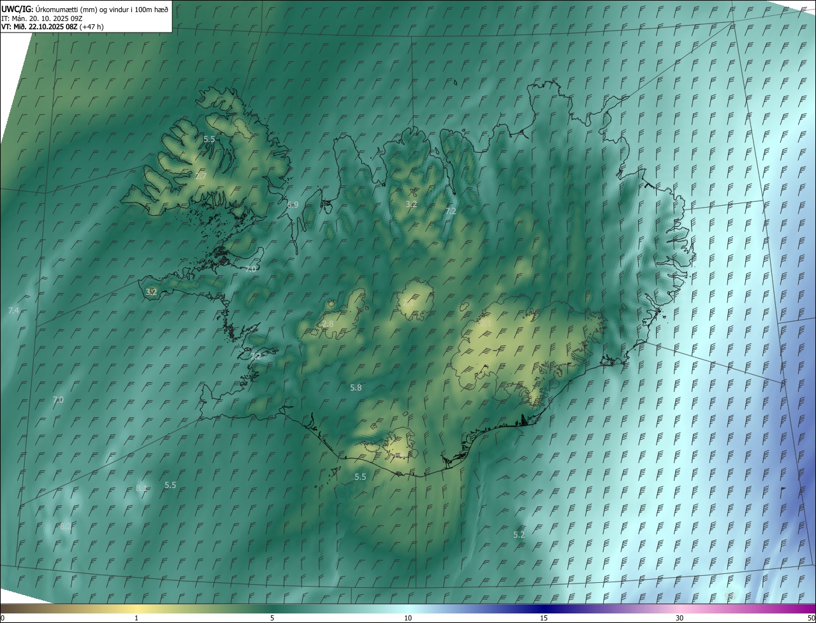Click the 6.9 value label on the map
Viewport: 816px width, 623px height.
tap(293, 204)
